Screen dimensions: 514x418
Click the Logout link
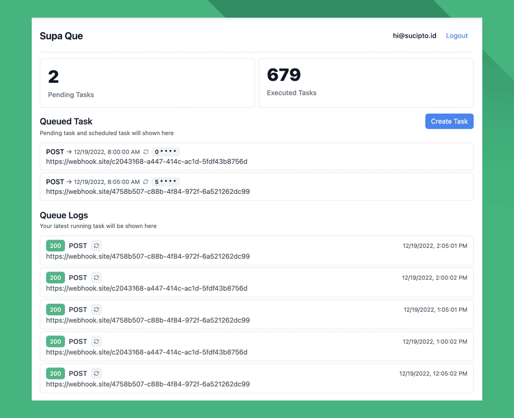(456, 35)
